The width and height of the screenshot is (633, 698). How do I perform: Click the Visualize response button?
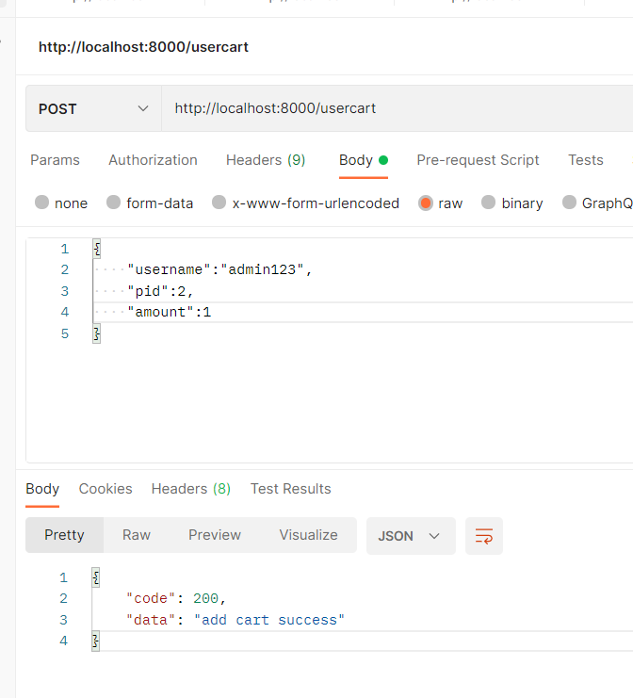coord(308,535)
